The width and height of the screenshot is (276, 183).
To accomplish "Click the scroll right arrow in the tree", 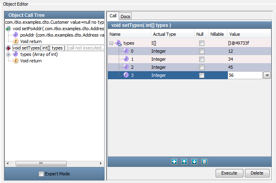I will coord(101,163).
